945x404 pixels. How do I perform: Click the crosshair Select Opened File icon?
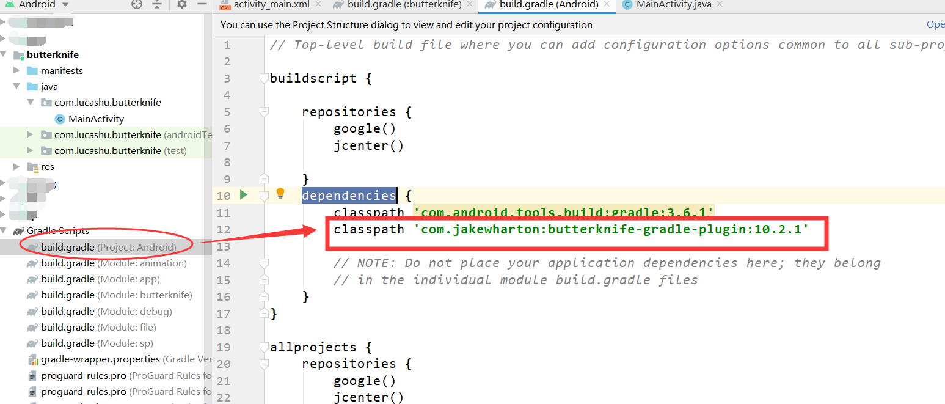click(138, 5)
